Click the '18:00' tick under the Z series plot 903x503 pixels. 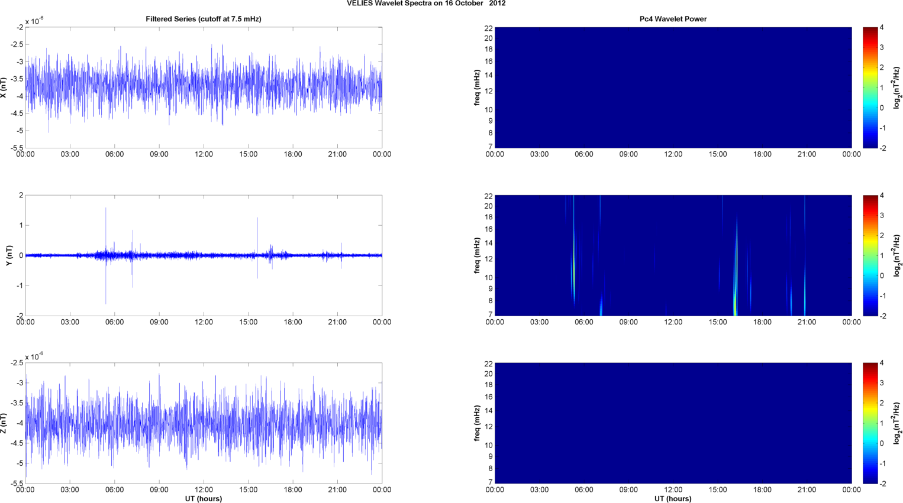(x=293, y=490)
